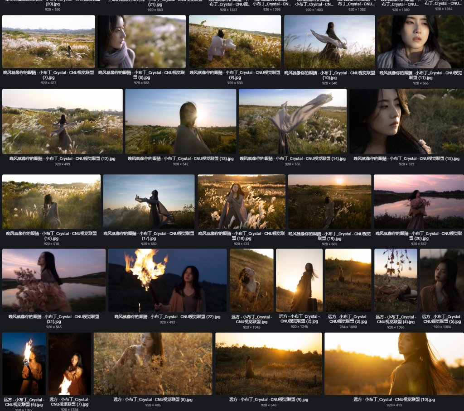Click thumbnail 晚风就像你的眼睛 (12).jpg
The image size is (464, 411).
(x=62, y=121)
